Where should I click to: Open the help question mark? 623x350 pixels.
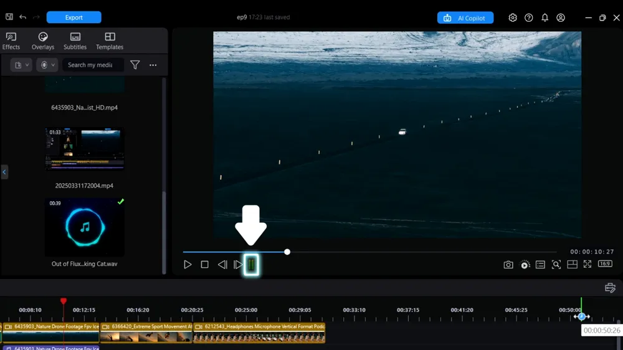tap(528, 17)
